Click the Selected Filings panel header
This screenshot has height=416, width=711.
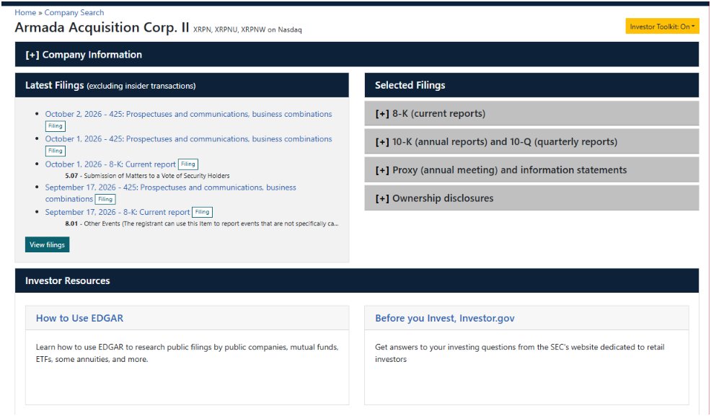(x=531, y=85)
